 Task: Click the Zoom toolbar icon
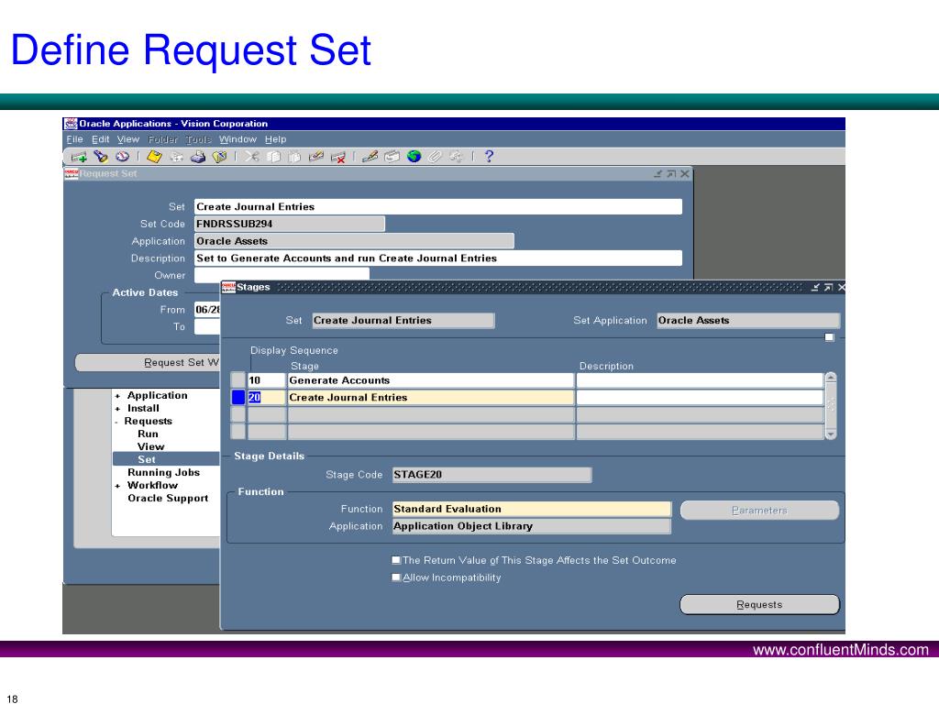pyautogui.click(x=392, y=157)
